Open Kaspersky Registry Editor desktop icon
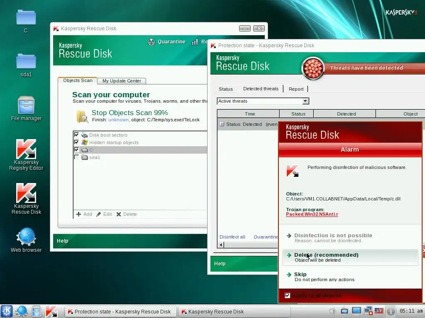Viewport: 425px width, 318px height. [26, 155]
